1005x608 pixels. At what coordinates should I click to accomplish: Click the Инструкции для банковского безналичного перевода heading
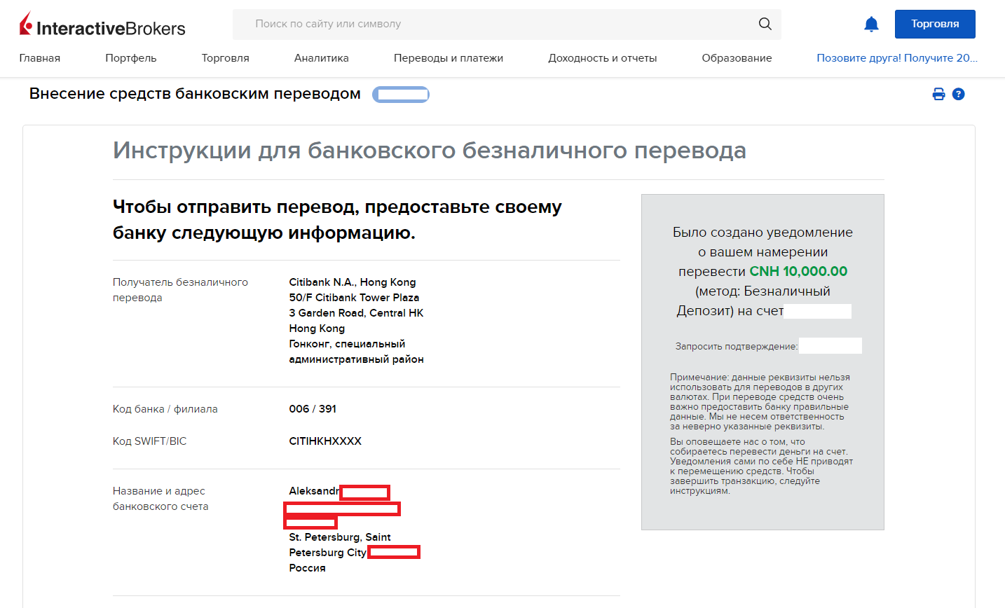pyautogui.click(x=430, y=151)
